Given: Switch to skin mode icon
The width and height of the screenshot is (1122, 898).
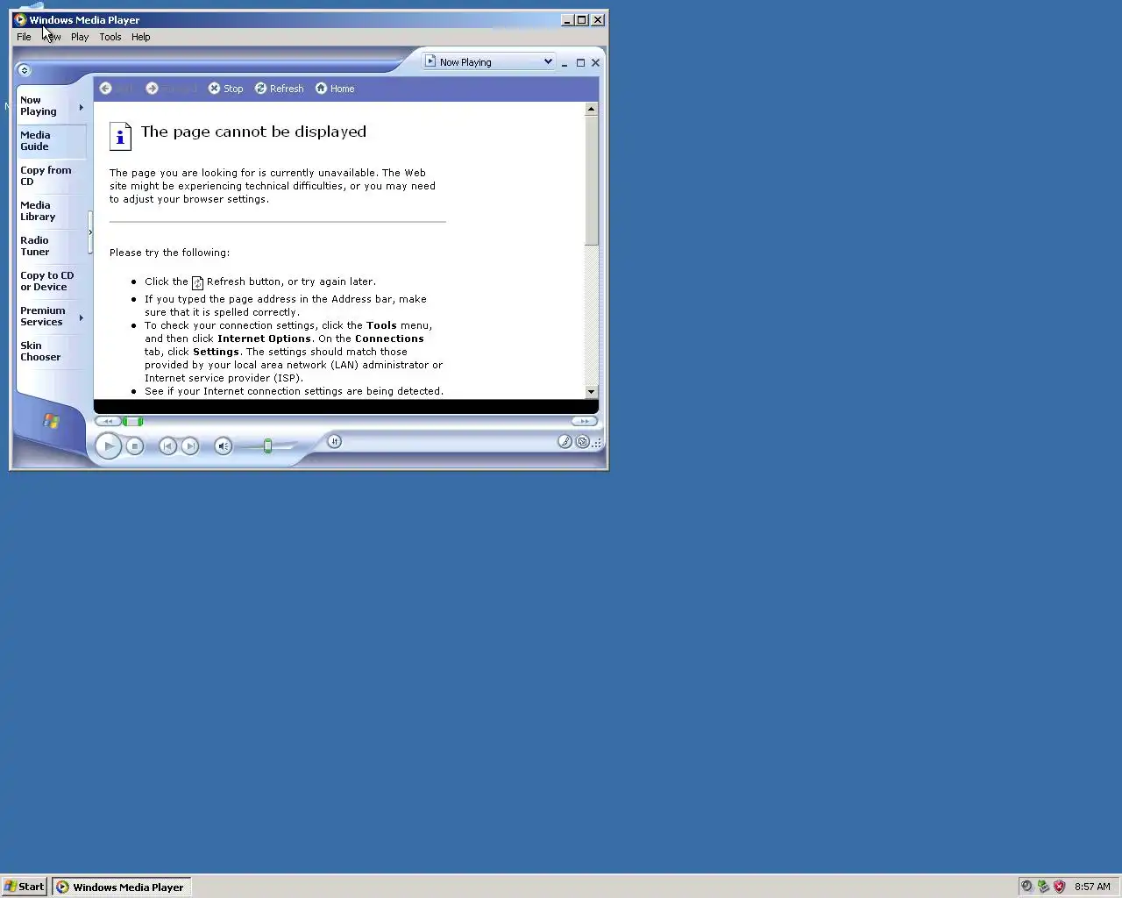Looking at the screenshot, I should pyautogui.click(x=582, y=441).
